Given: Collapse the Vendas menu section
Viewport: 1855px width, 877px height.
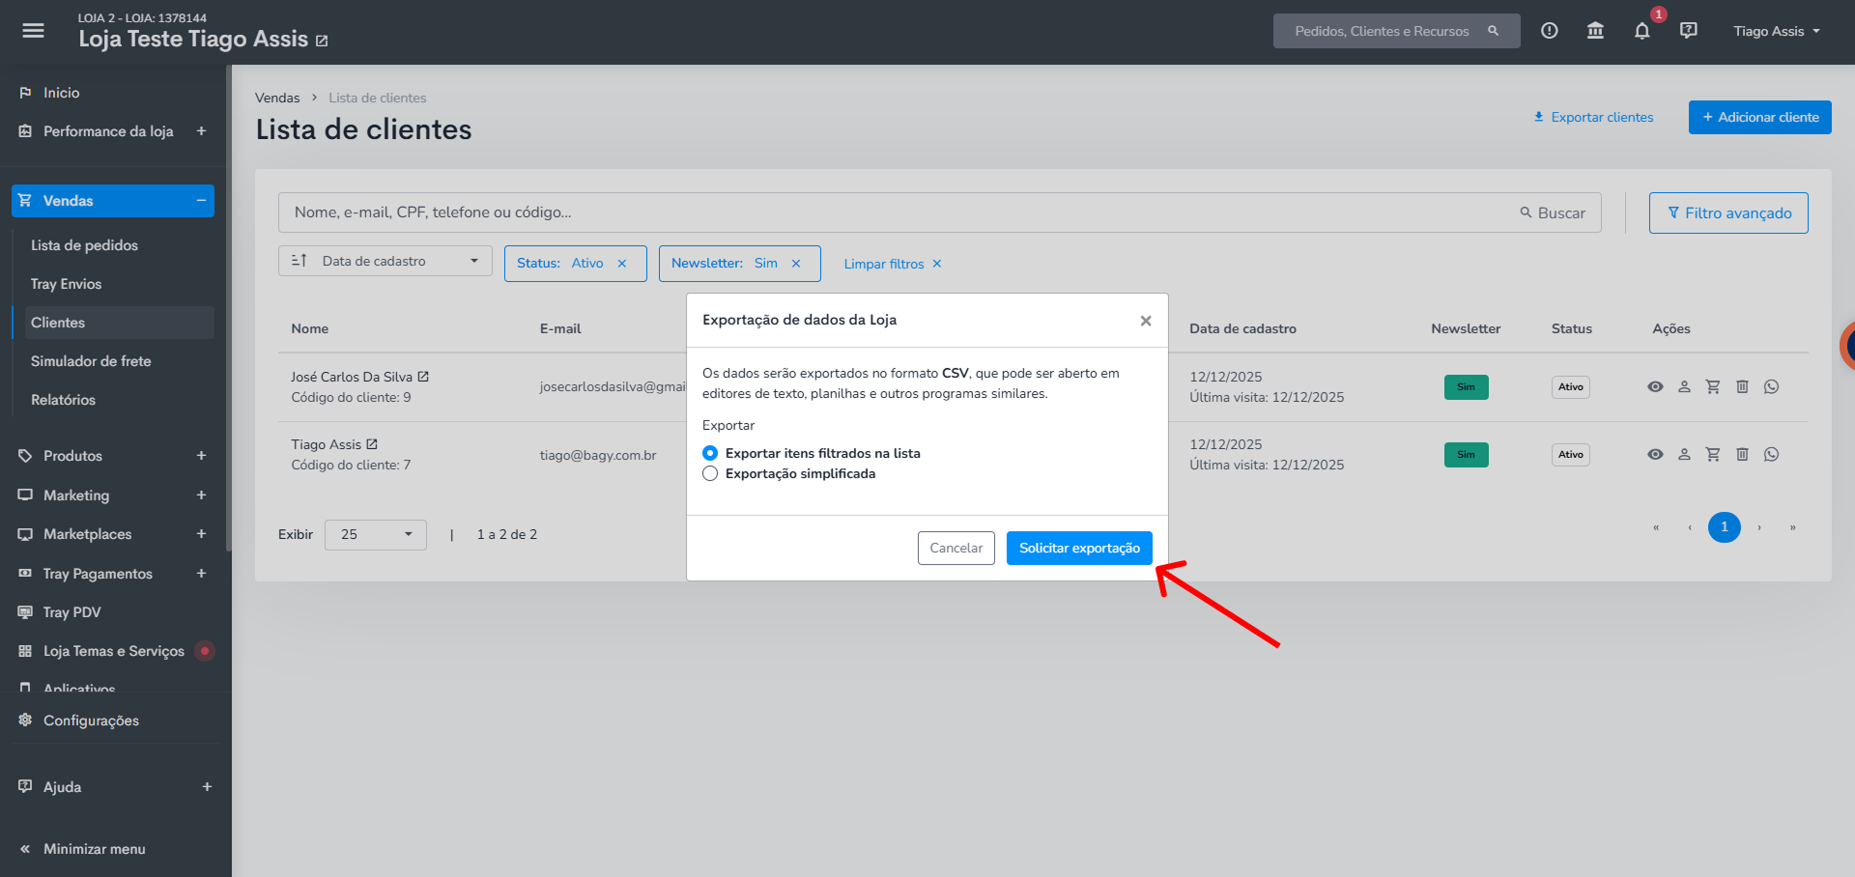Looking at the screenshot, I should pos(201,201).
